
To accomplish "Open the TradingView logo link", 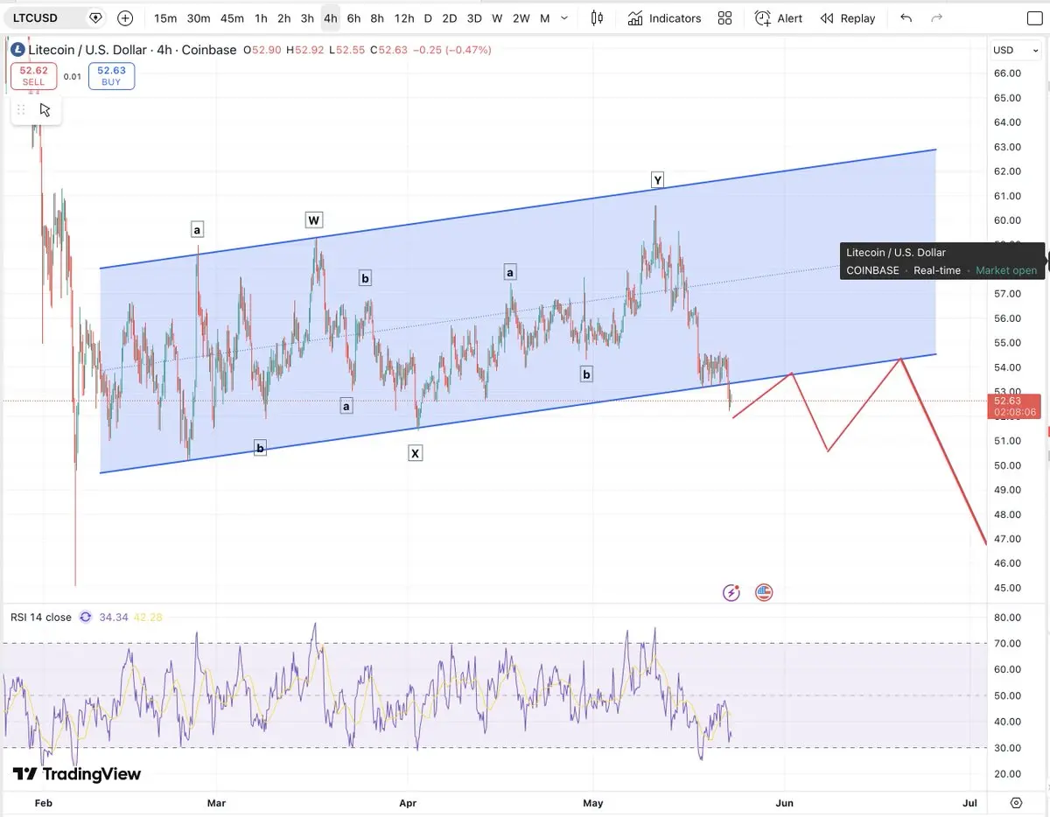I will pyautogui.click(x=76, y=774).
